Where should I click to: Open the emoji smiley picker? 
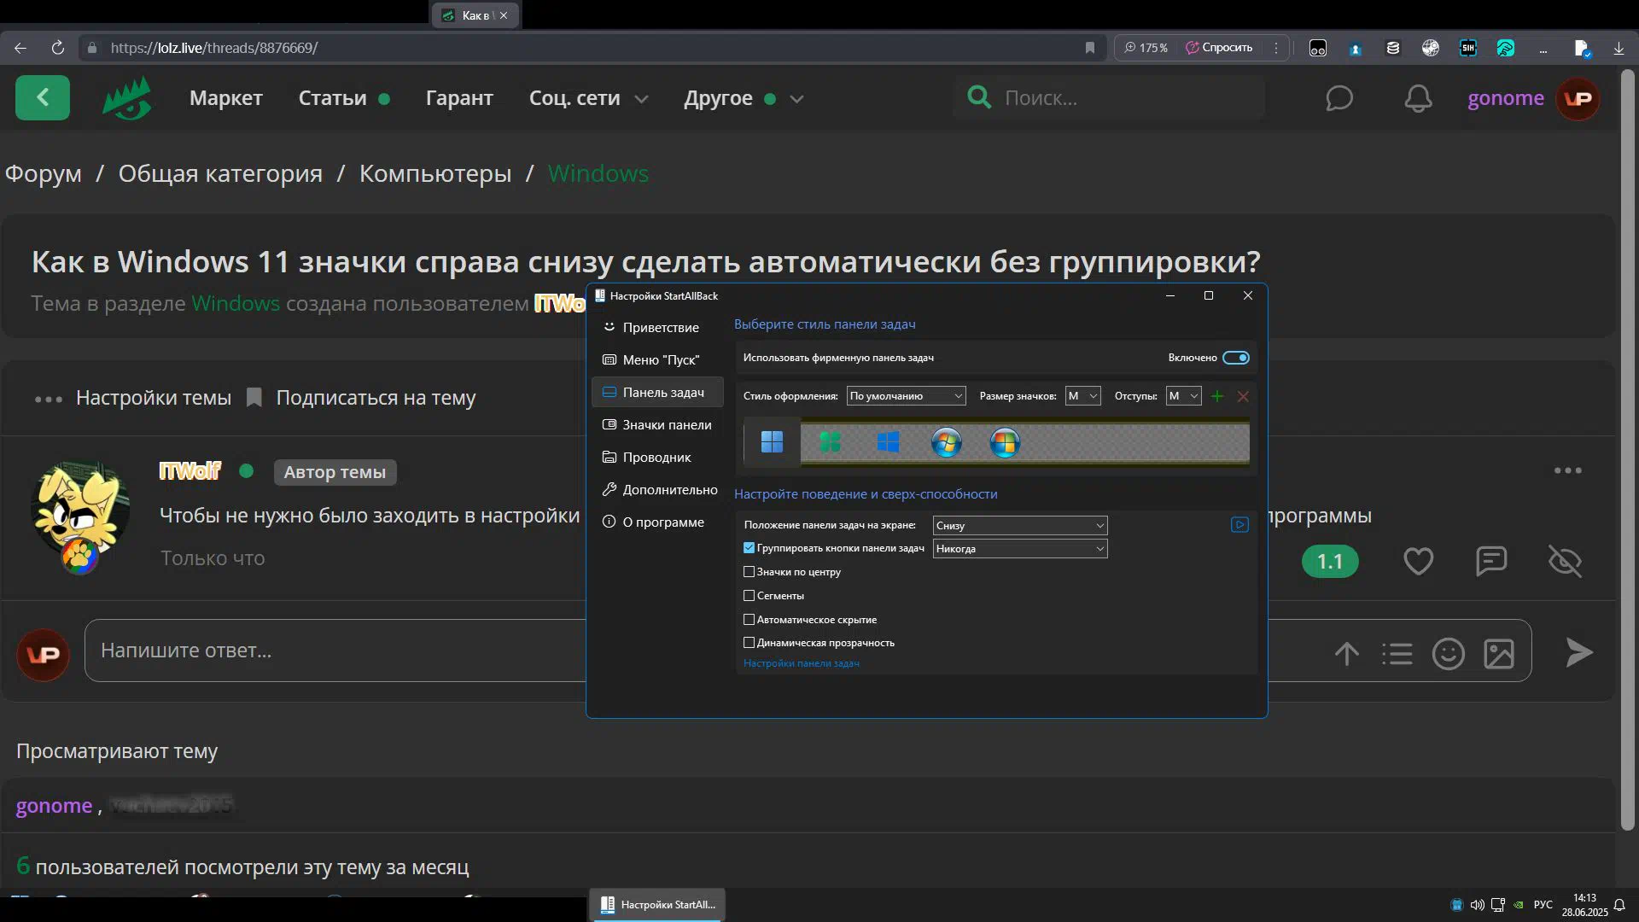pos(1448,654)
